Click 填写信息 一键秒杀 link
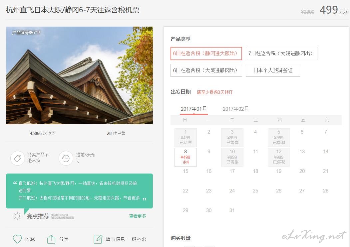This screenshot has height=247, width=350. click(126, 239)
